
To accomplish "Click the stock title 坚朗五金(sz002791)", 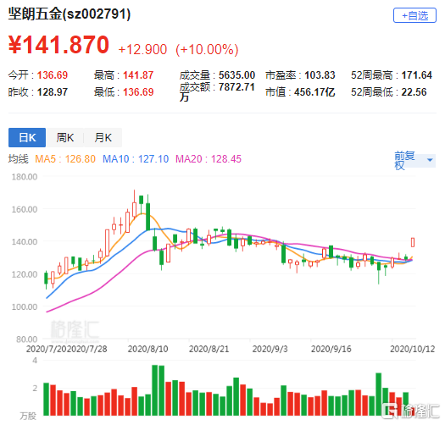I will (x=70, y=14).
